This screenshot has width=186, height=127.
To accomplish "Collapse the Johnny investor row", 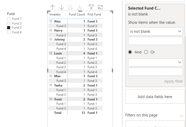I will (51, 39).
